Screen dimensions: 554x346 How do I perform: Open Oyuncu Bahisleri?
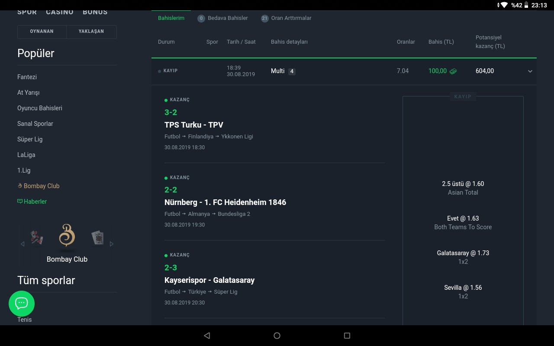[x=40, y=108]
